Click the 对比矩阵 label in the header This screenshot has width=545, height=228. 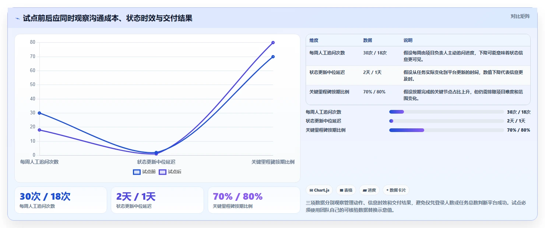point(520,16)
